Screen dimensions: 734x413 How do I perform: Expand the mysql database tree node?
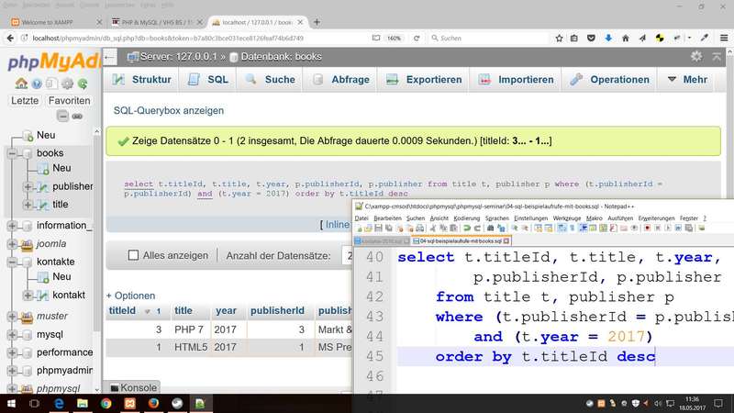12,335
